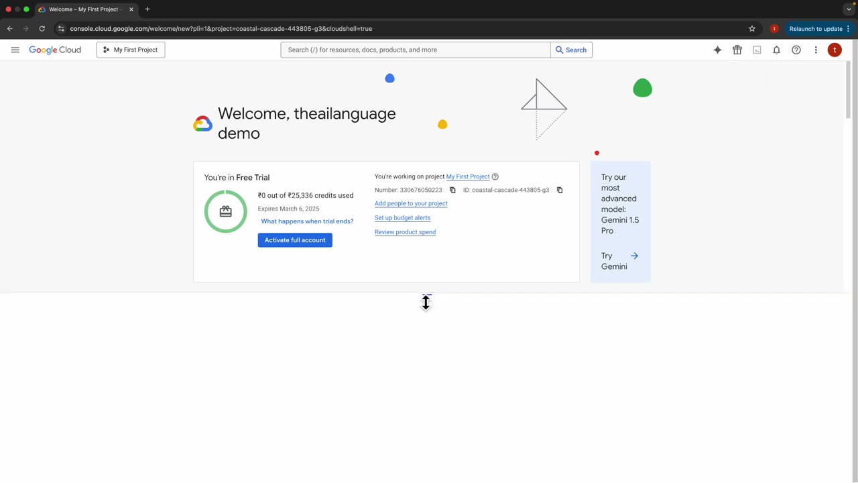Focus the resources search field
This screenshot has width=858, height=483.
tap(416, 50)
